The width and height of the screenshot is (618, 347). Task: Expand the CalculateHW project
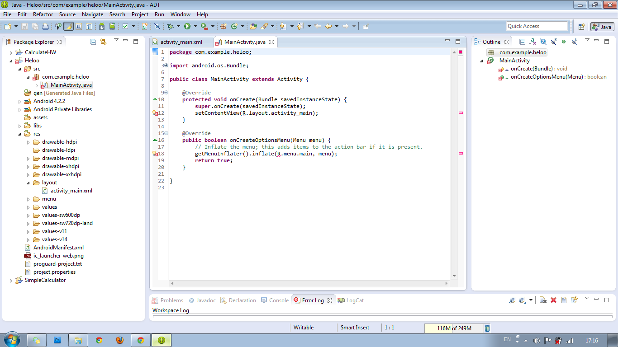click(11, 52)
